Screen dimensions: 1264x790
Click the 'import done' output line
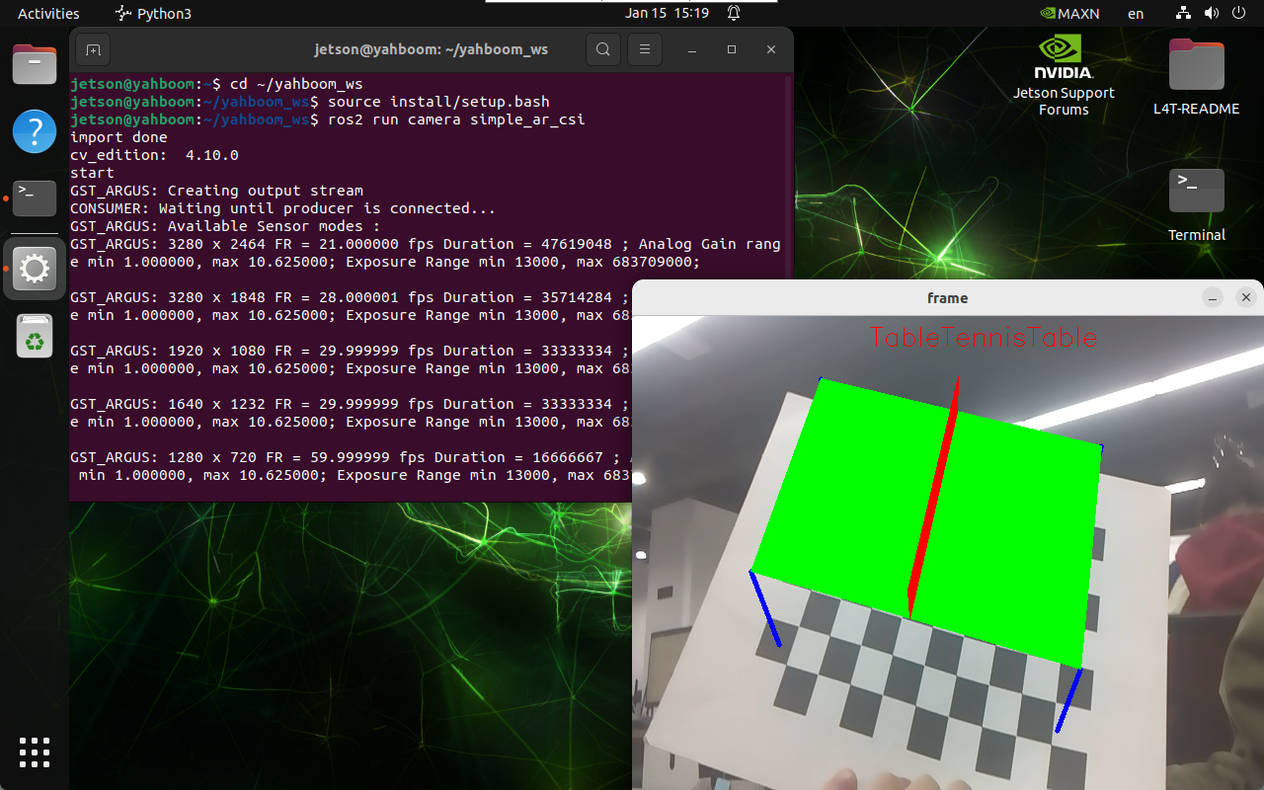118,137
